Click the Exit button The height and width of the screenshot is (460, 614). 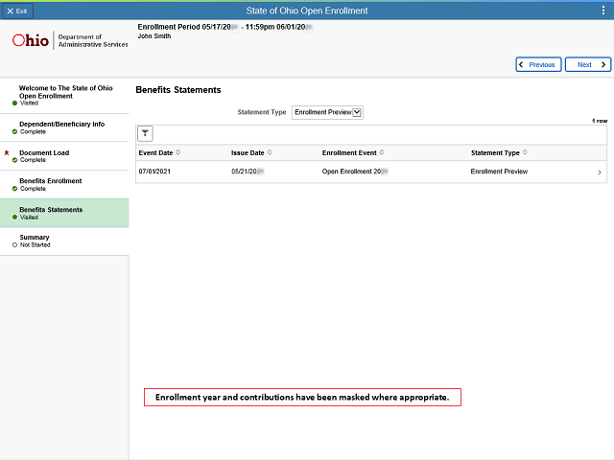click(x=17, y=10)
